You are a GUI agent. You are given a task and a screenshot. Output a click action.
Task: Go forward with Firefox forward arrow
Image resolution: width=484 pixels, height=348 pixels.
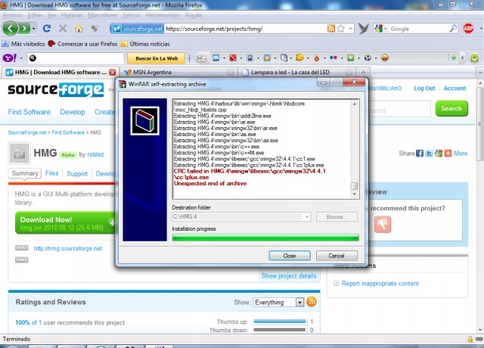(24, 29)
